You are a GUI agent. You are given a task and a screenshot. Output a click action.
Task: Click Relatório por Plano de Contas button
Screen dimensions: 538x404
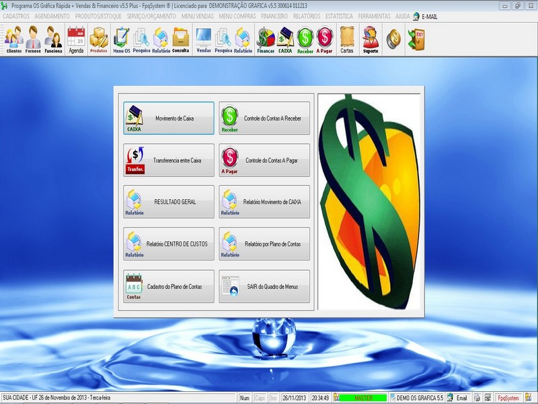pyautogui.click(x=264, y=244)
